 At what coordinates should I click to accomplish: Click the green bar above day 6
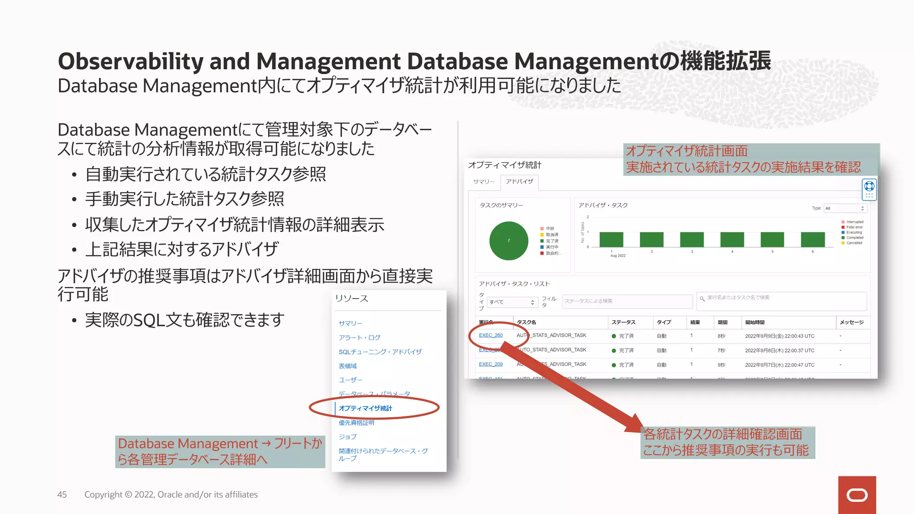click(x=813, y=240)
